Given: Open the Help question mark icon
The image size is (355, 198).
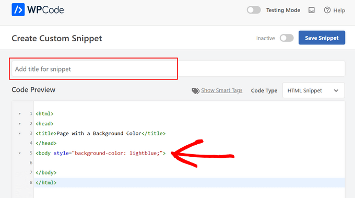Looking at the screenshot, I should pyautogui.click(x=327, y=10).
